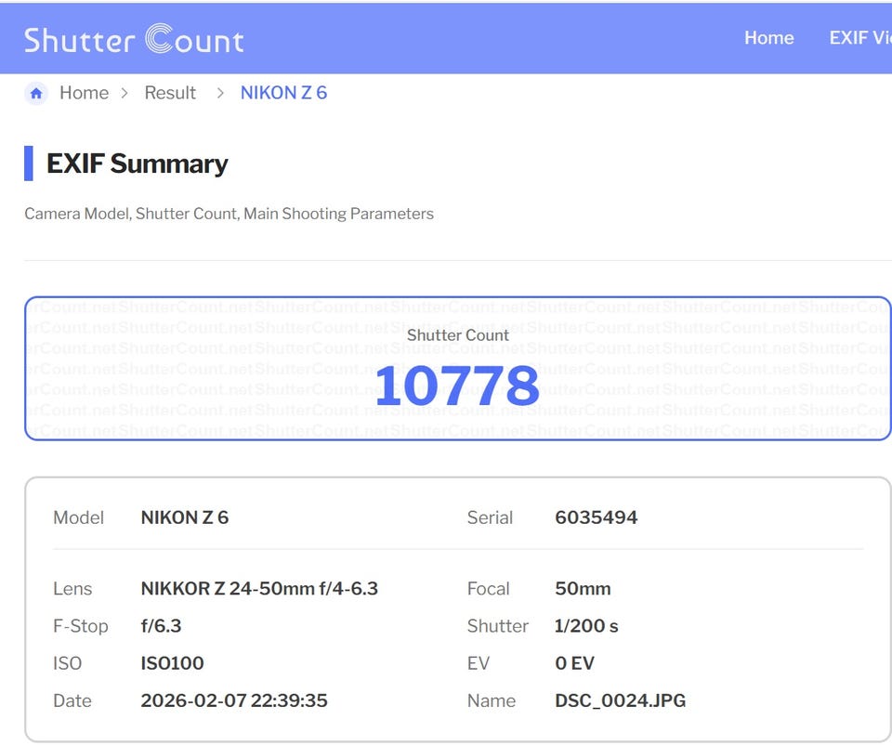Image resolution: width=892 pixels, height=745 pixels.
Task: Click the Serial value 6035494
Action: coord(597,517)
